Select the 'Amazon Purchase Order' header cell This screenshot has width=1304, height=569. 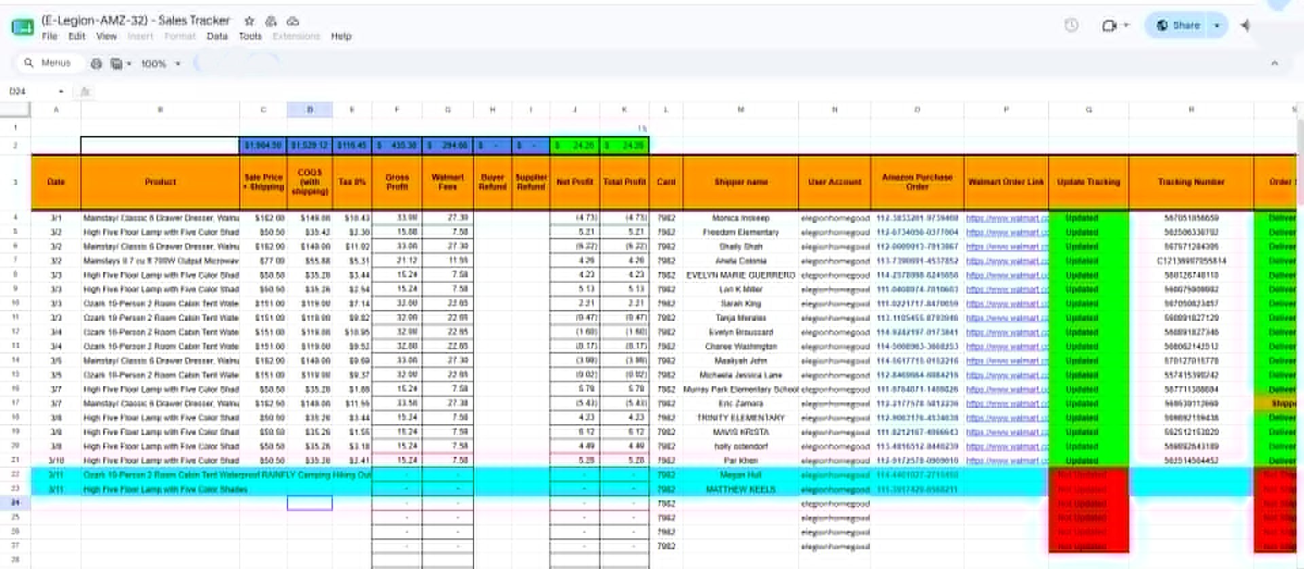[917, 182]
